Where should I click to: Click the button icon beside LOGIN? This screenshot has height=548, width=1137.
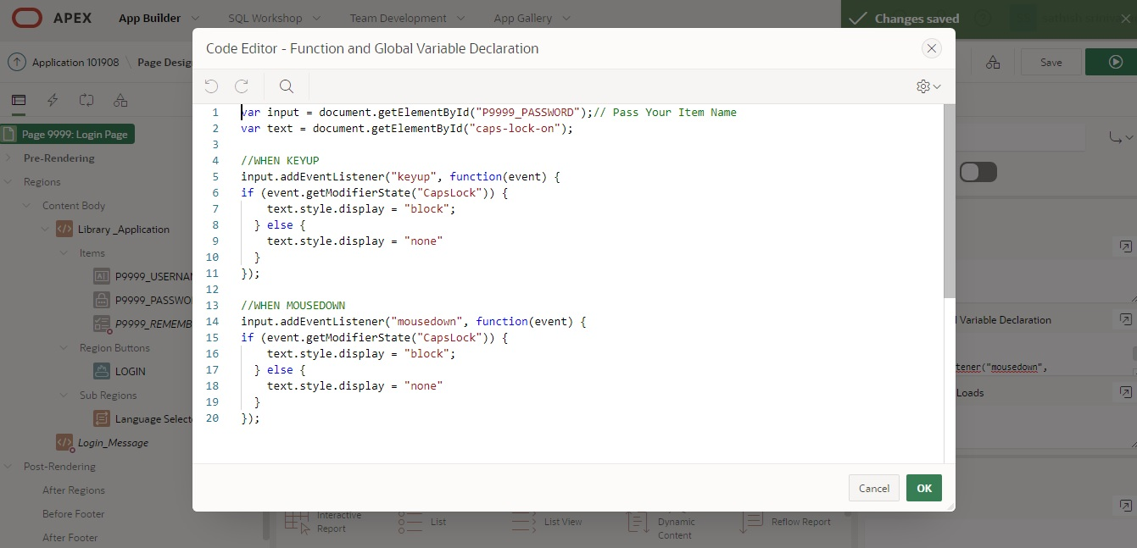pyautogui.click(x=101, y=371)
